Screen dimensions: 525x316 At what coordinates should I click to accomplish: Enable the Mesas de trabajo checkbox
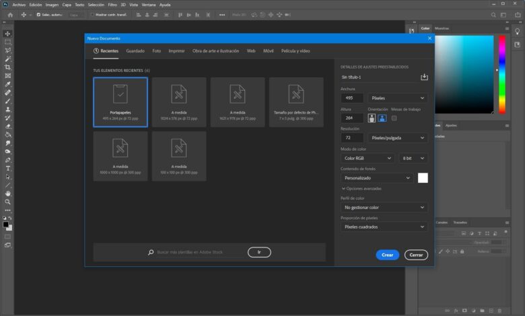click(x=394, y=118)
